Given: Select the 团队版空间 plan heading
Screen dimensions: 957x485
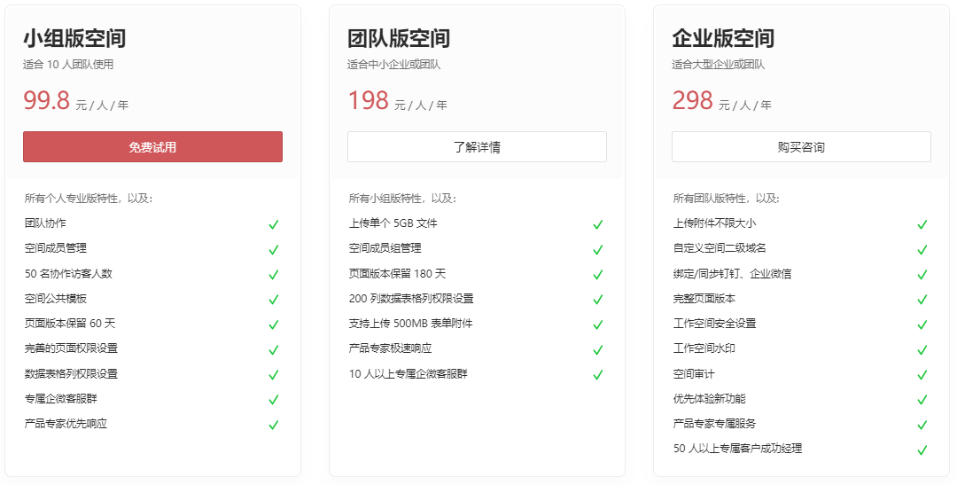Looking at the screenshot, I should (x=399, y=38).
